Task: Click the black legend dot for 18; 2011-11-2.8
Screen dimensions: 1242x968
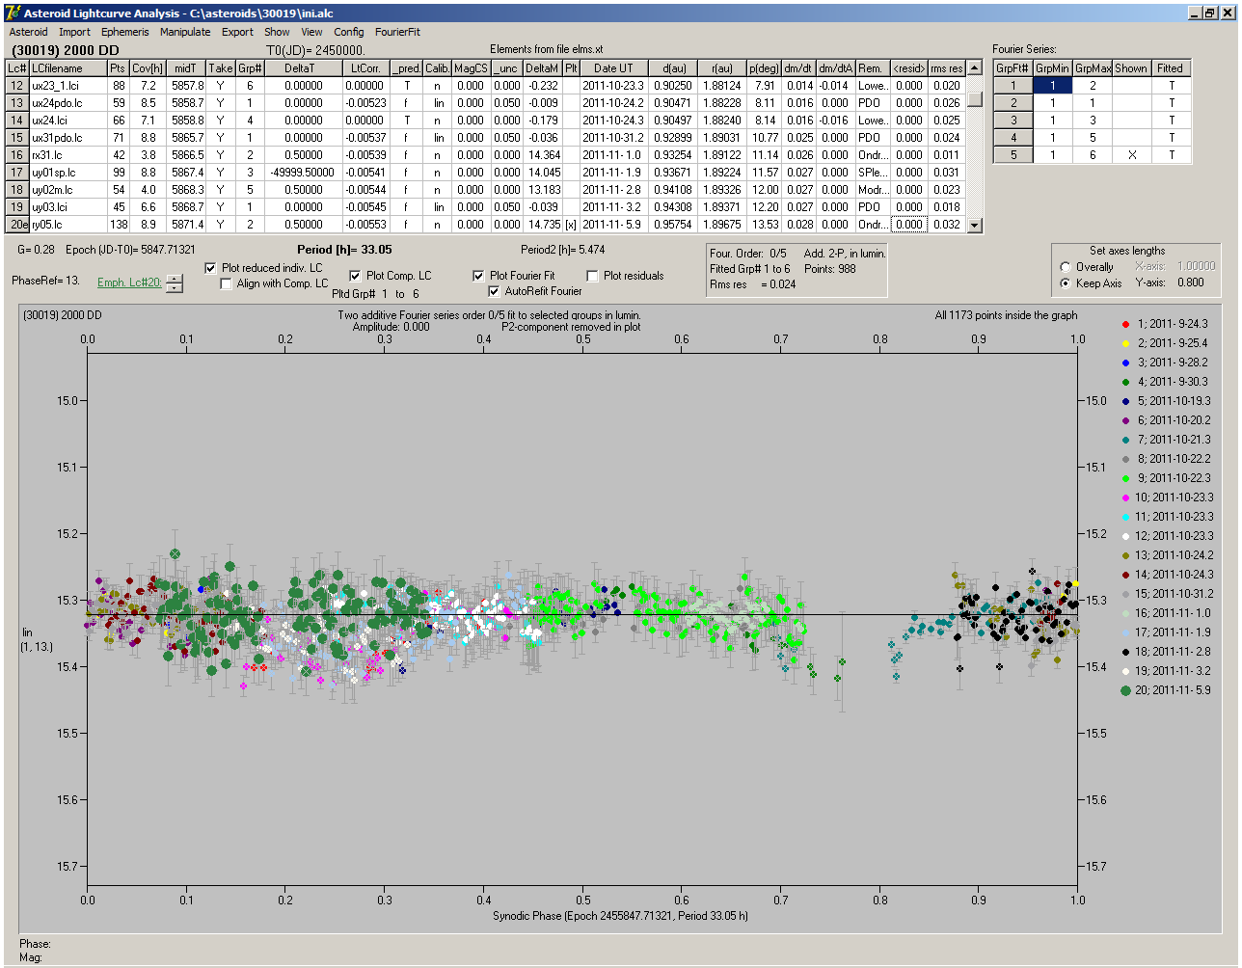Action: coord(1125,652)
